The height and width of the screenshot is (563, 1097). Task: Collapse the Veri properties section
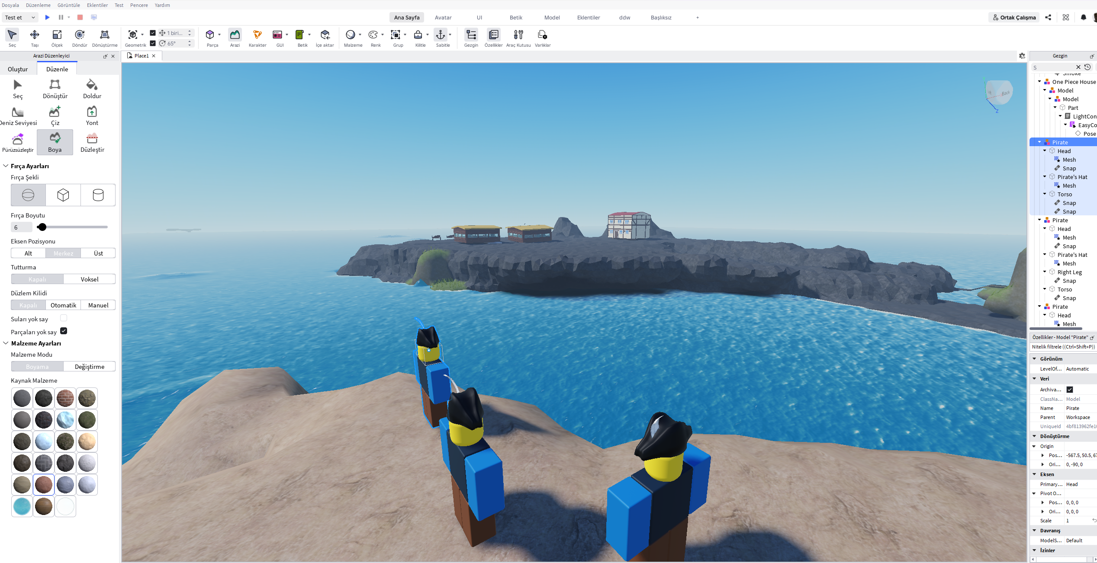tap(1034, 379)
